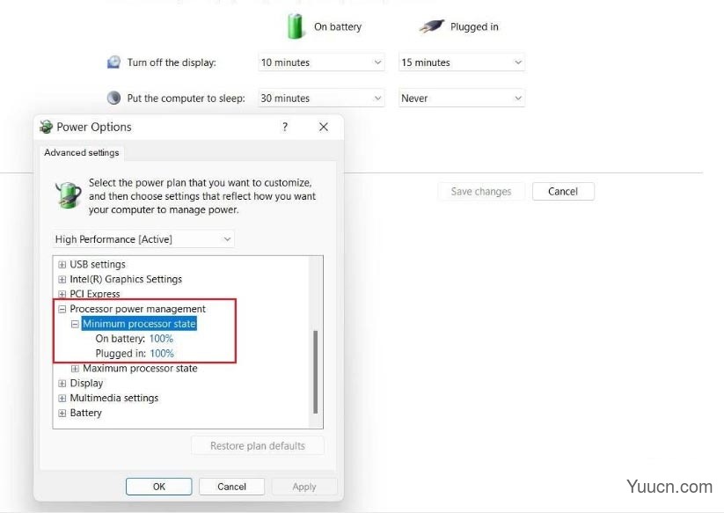Expand the PCI Express node
The height and width of the screenshot is (513, 724).
click(62, 294)
